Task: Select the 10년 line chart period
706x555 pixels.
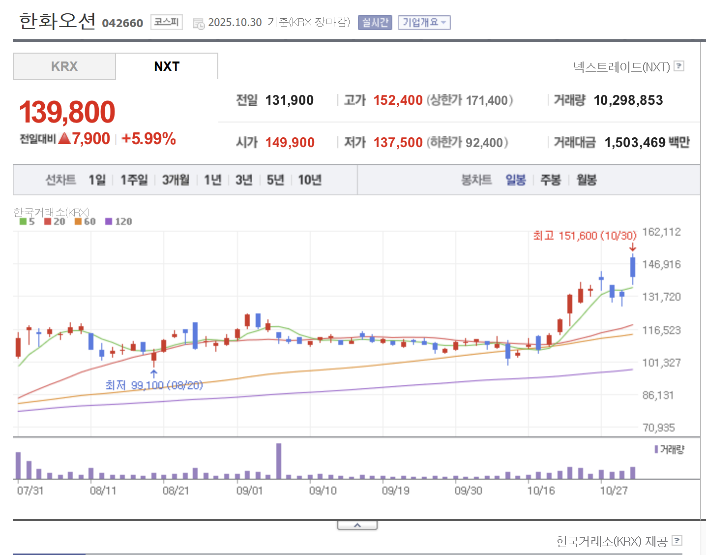Action: (x=310, y=180)
